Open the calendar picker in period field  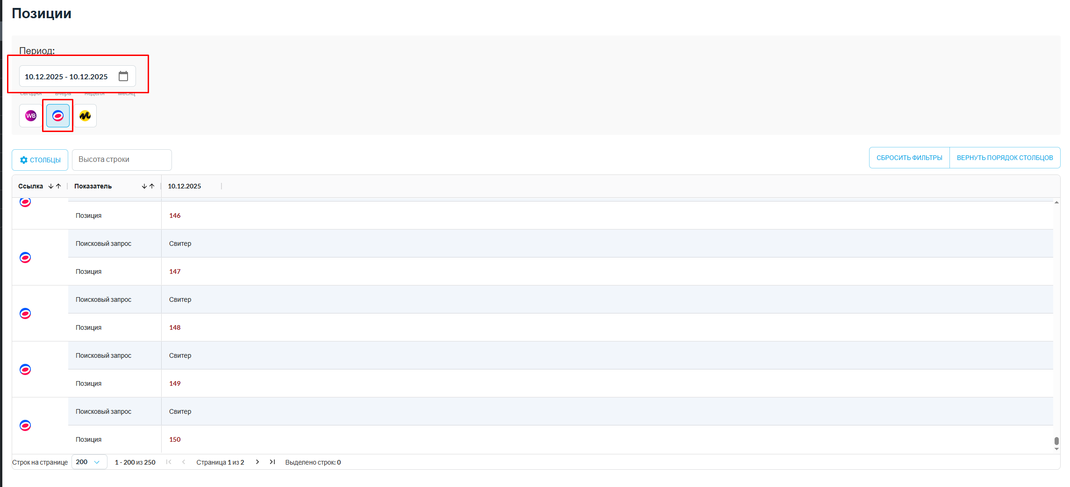[123, 77]
